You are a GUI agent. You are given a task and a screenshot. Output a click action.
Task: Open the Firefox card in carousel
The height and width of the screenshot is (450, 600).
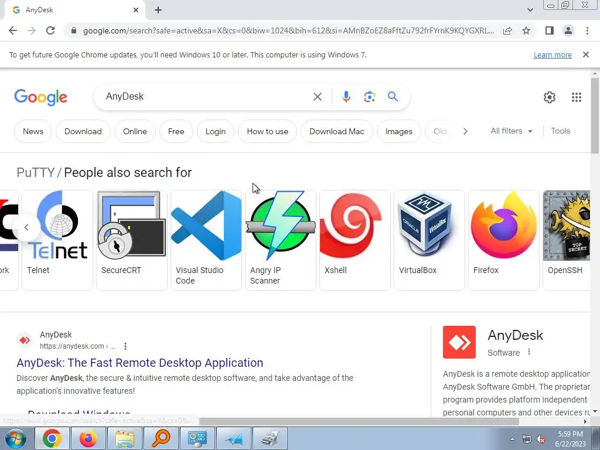point(504,240)
